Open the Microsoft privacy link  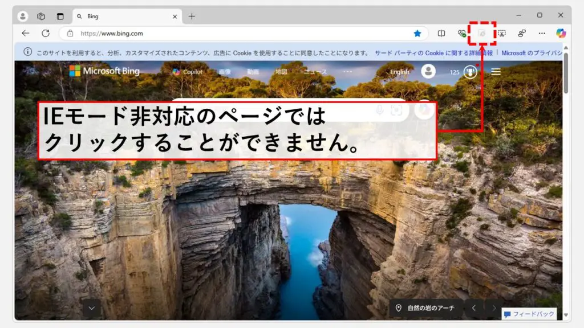(532, 53)
